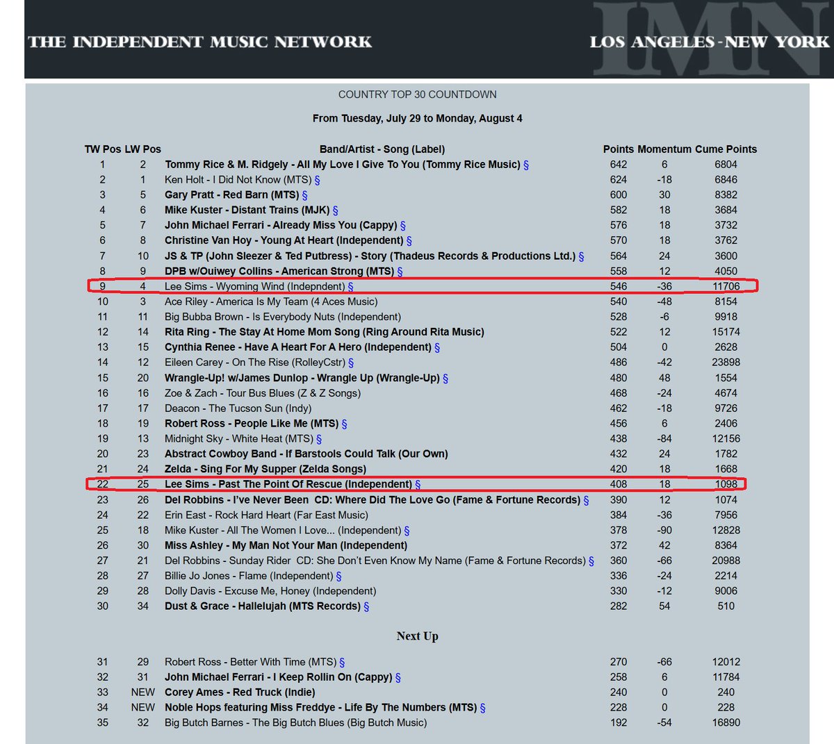Screen dimensions: 834x744
Task: Click Rita Ring - The Stay At Home Mom Song
Action: point(325,332)
